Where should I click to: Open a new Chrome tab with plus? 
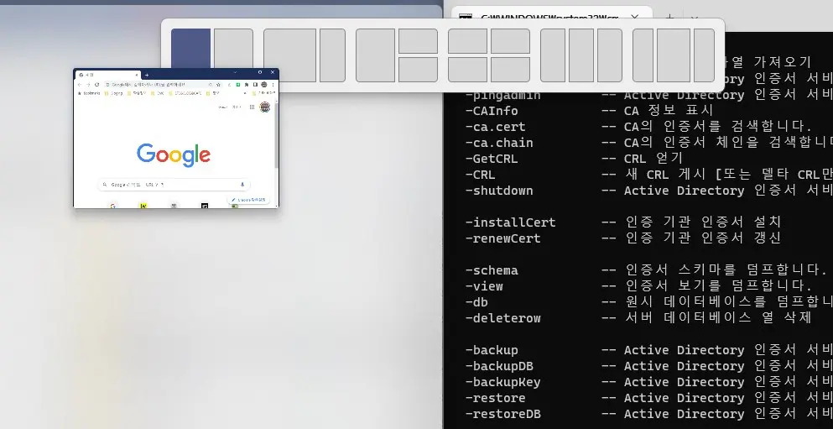coord(147,75)
